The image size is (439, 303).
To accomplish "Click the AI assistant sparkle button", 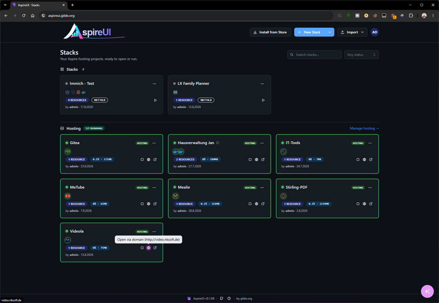I will pyautogui.click(x=427, y=291).
